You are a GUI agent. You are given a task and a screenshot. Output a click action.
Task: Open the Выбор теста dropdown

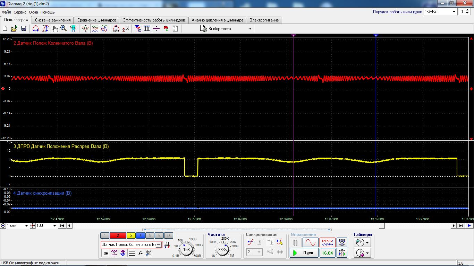point(226,29)
